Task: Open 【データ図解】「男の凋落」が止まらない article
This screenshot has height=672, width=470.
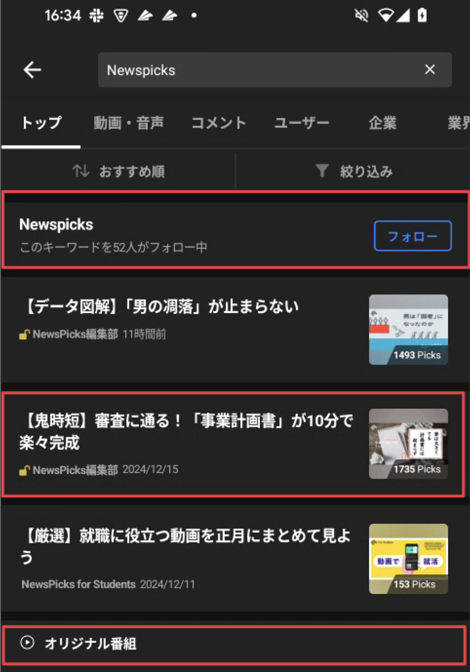Action: pyautogui.click(x=162, y=307)
